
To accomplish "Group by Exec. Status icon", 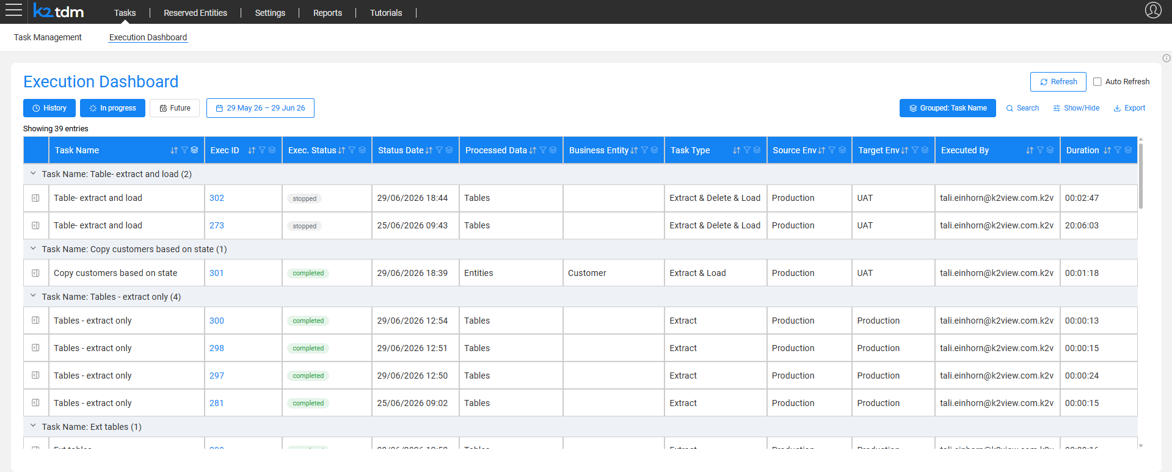I will click(362, 150).
